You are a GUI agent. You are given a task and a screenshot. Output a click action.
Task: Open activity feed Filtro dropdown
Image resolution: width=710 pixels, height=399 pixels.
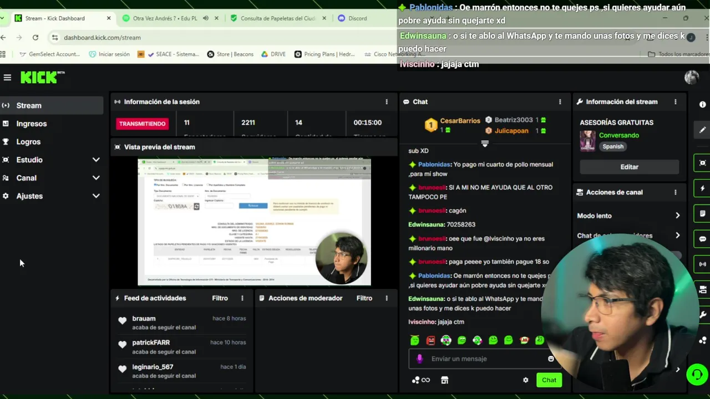[220, 298]
